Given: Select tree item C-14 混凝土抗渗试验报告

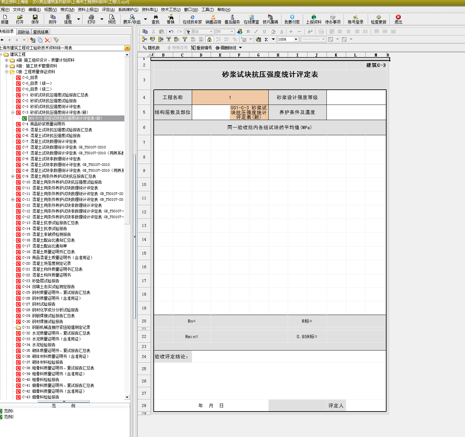Looking at the screenshot, I should [45, 229].
